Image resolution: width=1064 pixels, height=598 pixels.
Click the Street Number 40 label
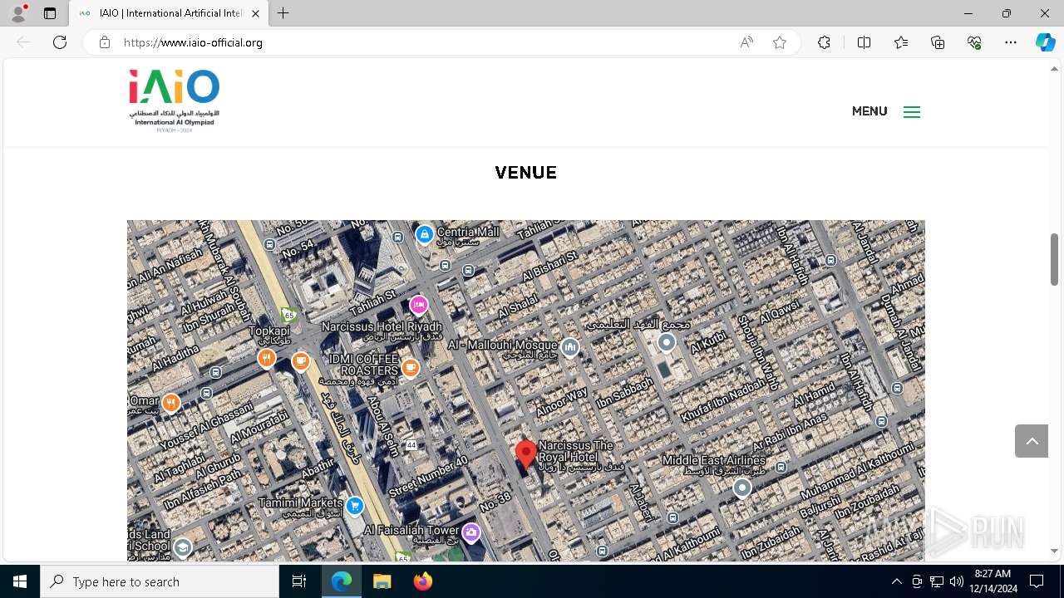[428, 477]
